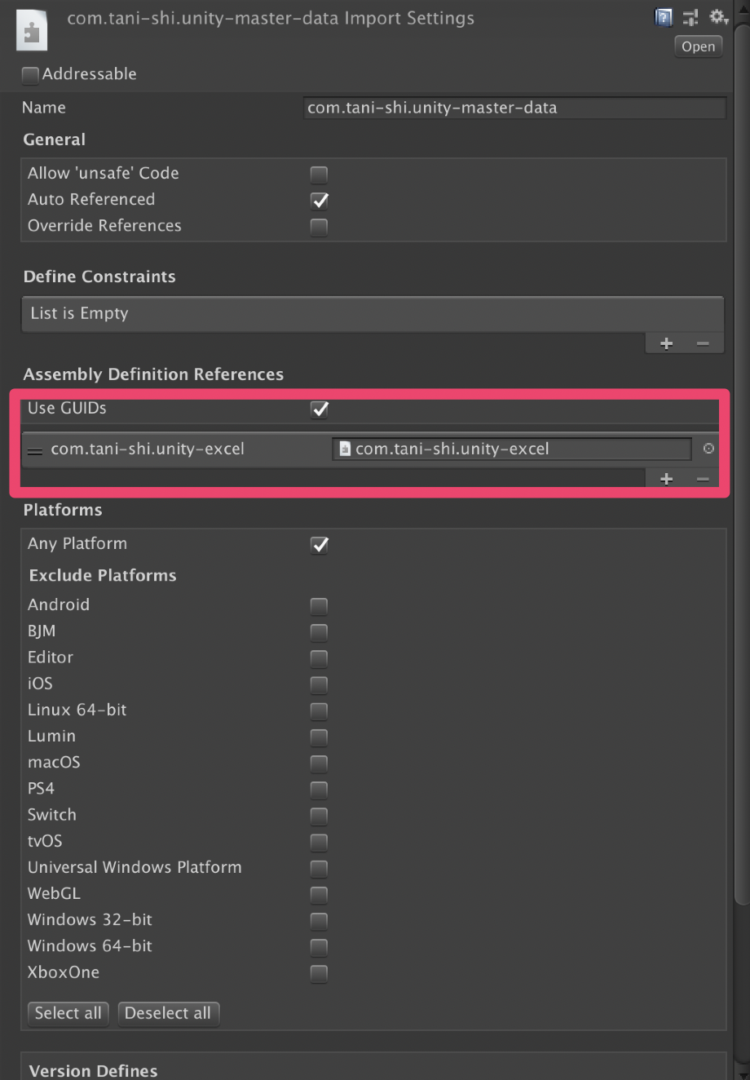Enable the Addressable checkbox
The height and width of the screenshot is (1080, 750).
pyautogui.click(x=30, y=76)
